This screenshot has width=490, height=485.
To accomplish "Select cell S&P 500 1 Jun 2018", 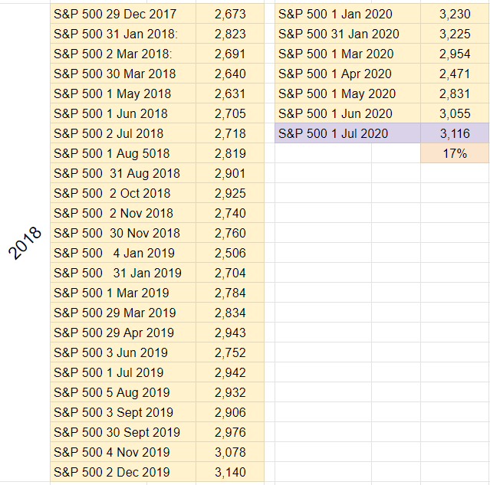I will coord(123,113).
